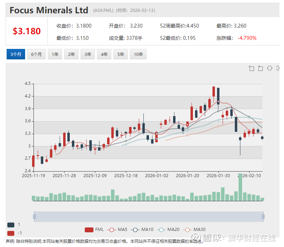The image size is (284, 247).
Task: Switch to the 4年 time range
Action: [x=104, y=54]
